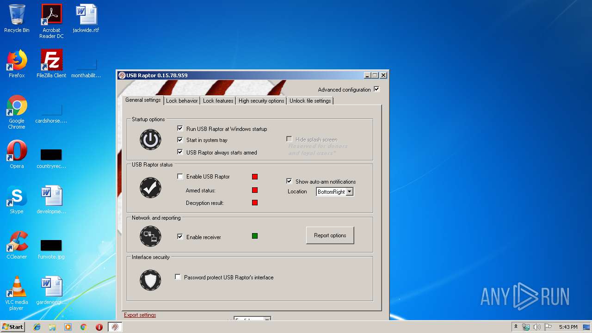Toggle Start in system tray
Screen dimensions: 592x333
point(180,139)
